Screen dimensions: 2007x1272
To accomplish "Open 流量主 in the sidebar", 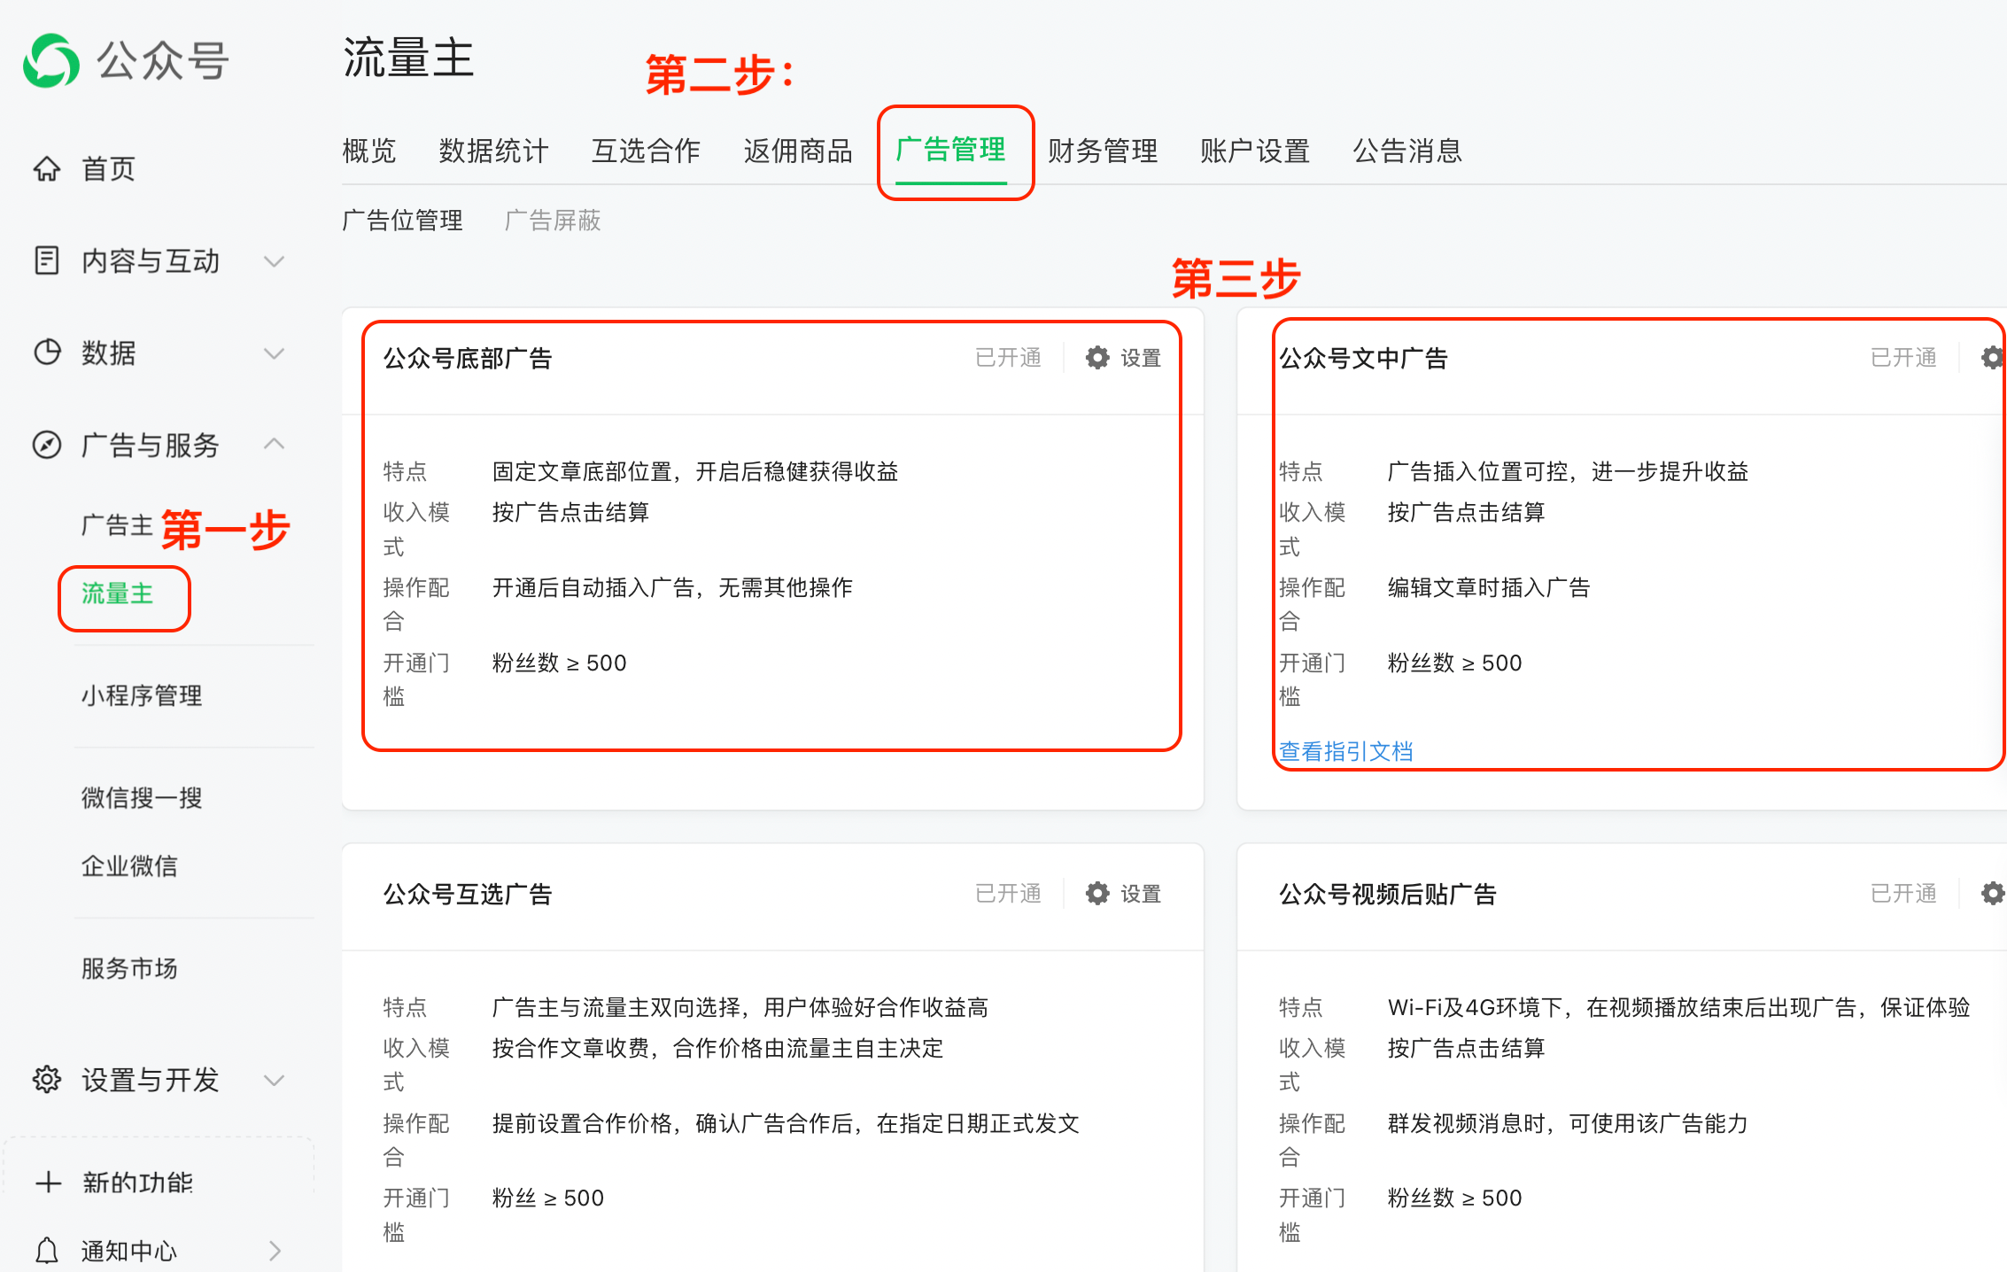I will coord(117,593).
